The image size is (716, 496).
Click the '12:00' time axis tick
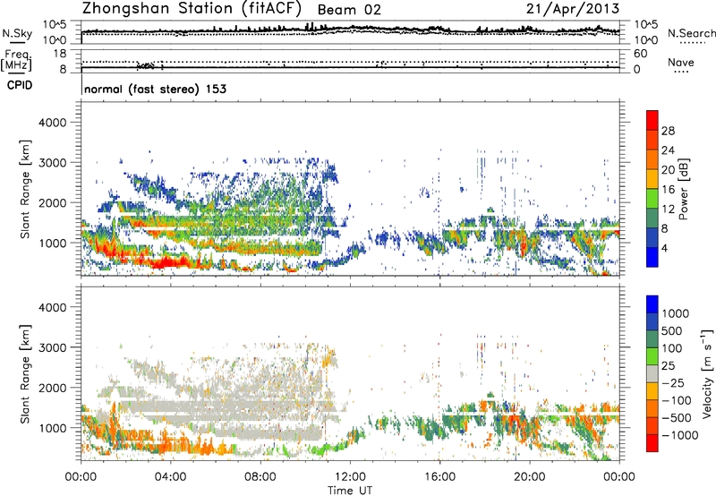click(350, 477)
